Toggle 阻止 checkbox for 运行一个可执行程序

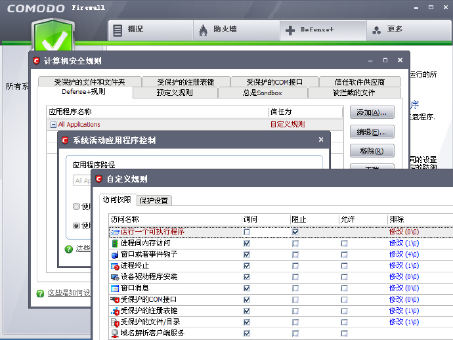coord(295,232)
